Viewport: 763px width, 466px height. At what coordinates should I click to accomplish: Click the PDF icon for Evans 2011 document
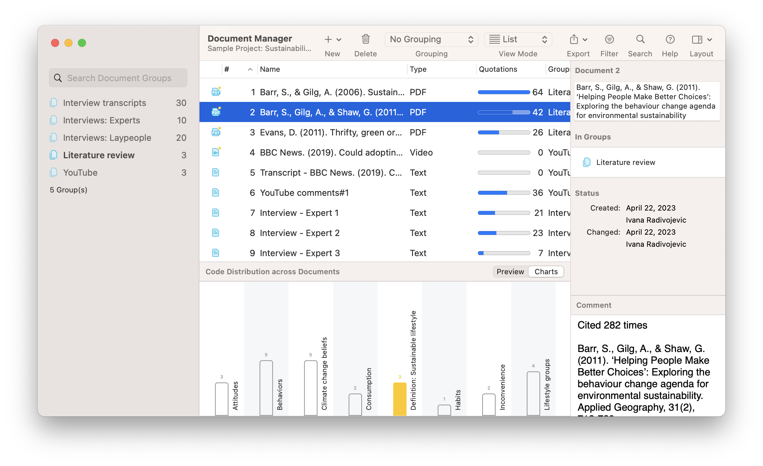pyautogui.click(x=216, y=132)
